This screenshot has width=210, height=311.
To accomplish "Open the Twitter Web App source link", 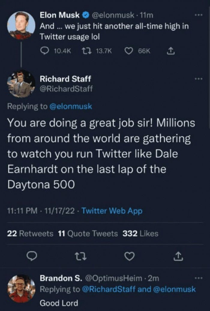I will click(x=112, y=211).
